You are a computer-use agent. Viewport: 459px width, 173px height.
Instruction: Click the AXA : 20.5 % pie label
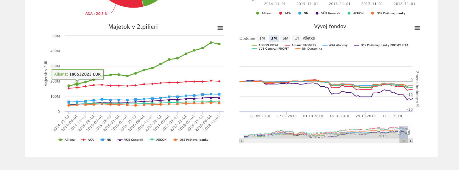[96, 14]
